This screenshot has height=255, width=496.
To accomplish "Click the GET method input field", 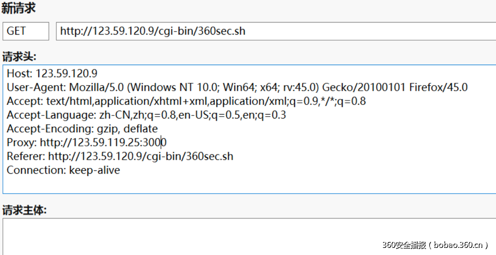I will [x=25, y=31].
